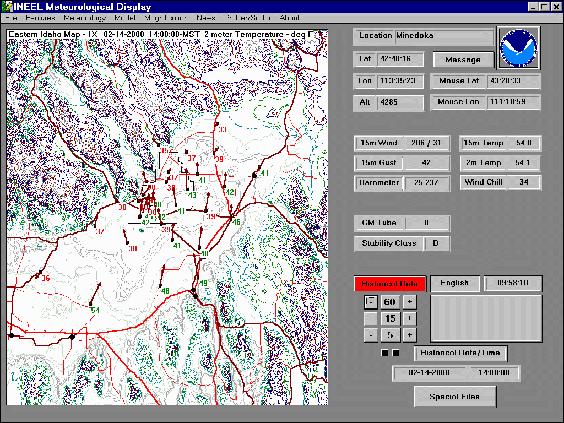
Task: Click the Message button
Action: [x=463, y=59]
